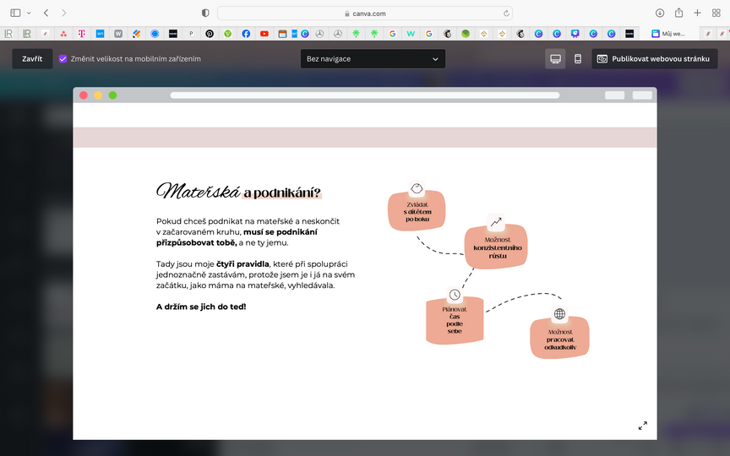730x456 pixels.
Task: Go back to previous page
Action: click(46, 13)
